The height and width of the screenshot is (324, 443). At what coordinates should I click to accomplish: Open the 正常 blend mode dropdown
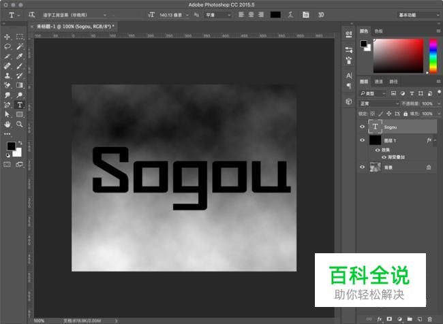click(379, 103)
